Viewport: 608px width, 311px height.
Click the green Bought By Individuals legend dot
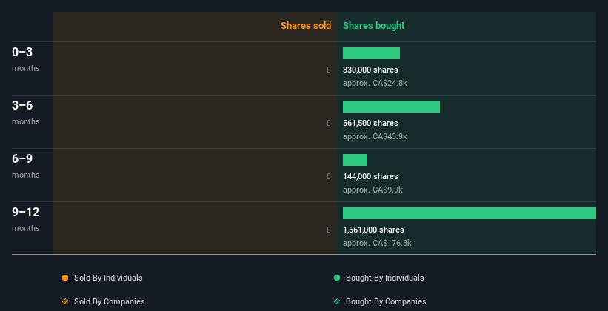tap(337, 278)
